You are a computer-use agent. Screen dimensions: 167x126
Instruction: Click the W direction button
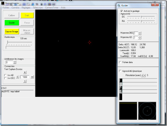coord(32,77)
